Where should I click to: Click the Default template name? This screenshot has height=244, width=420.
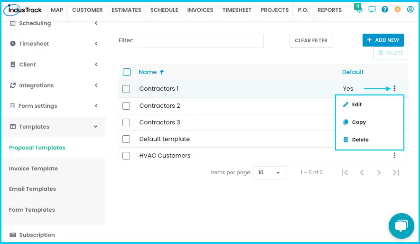pos(165,139)
